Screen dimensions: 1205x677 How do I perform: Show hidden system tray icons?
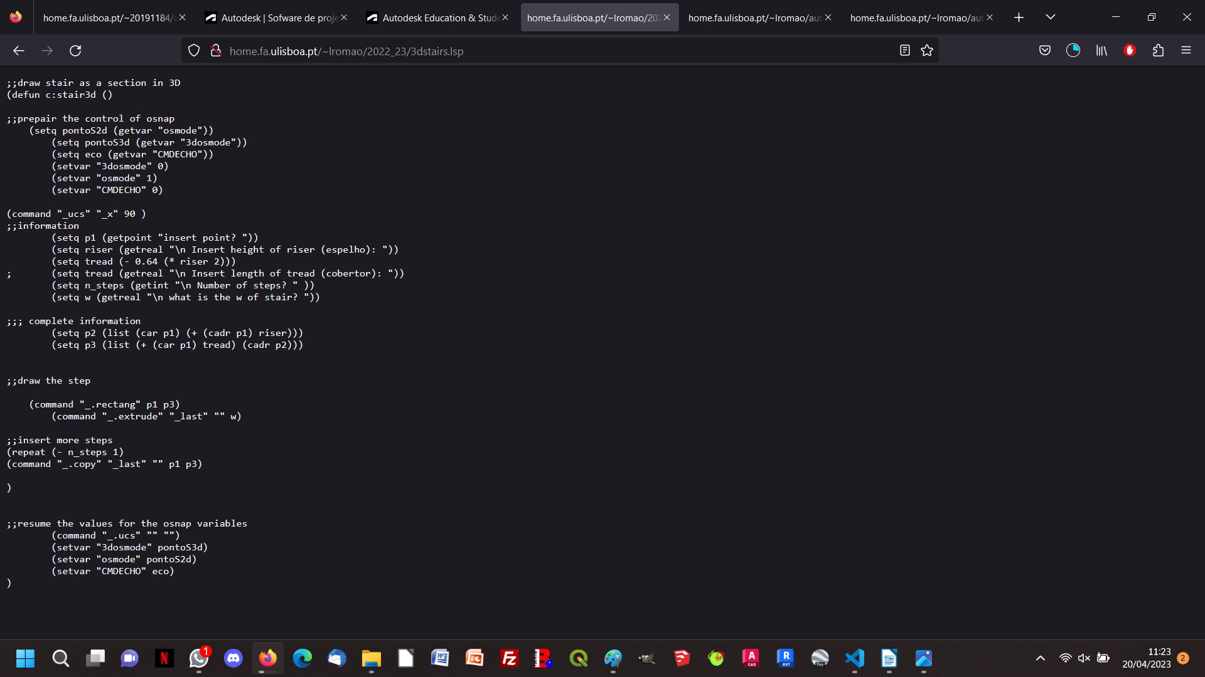(1041, 658)
